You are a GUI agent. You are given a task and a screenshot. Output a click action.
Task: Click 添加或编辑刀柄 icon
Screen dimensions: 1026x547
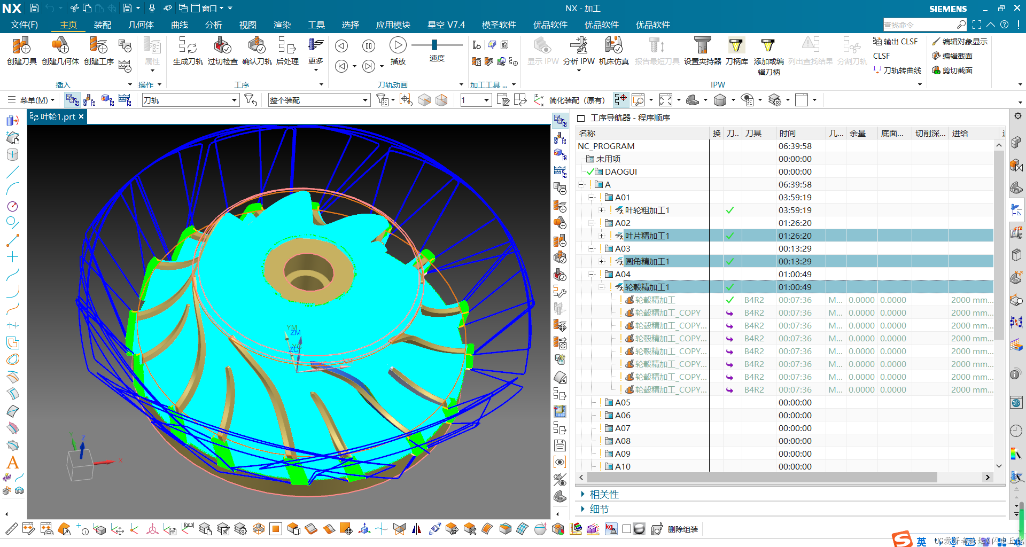pos(768,56)
